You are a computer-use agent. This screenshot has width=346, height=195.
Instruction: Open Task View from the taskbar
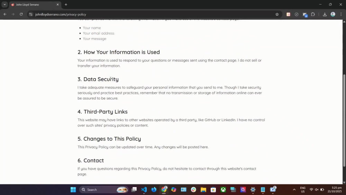click(134, 189)
